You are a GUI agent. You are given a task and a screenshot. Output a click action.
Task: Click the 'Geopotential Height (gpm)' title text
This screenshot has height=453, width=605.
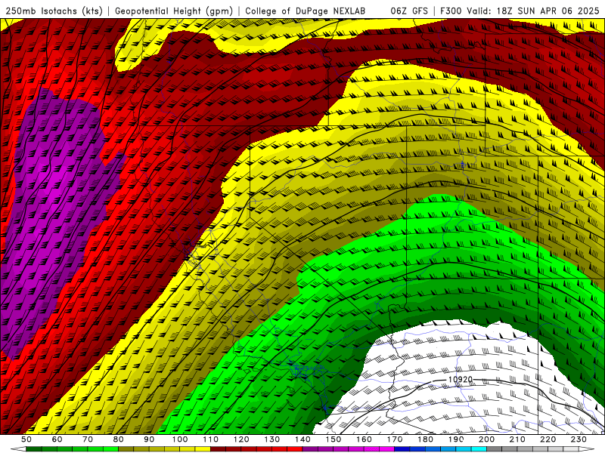point(174,11)
